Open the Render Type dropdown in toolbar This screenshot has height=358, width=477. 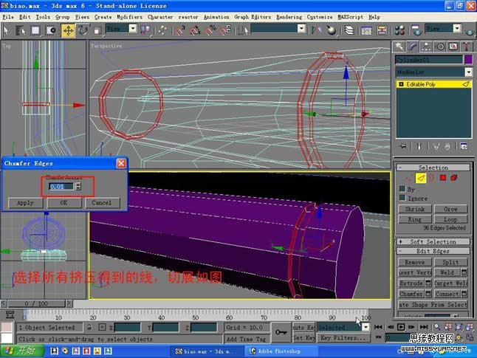coord(442,29)
